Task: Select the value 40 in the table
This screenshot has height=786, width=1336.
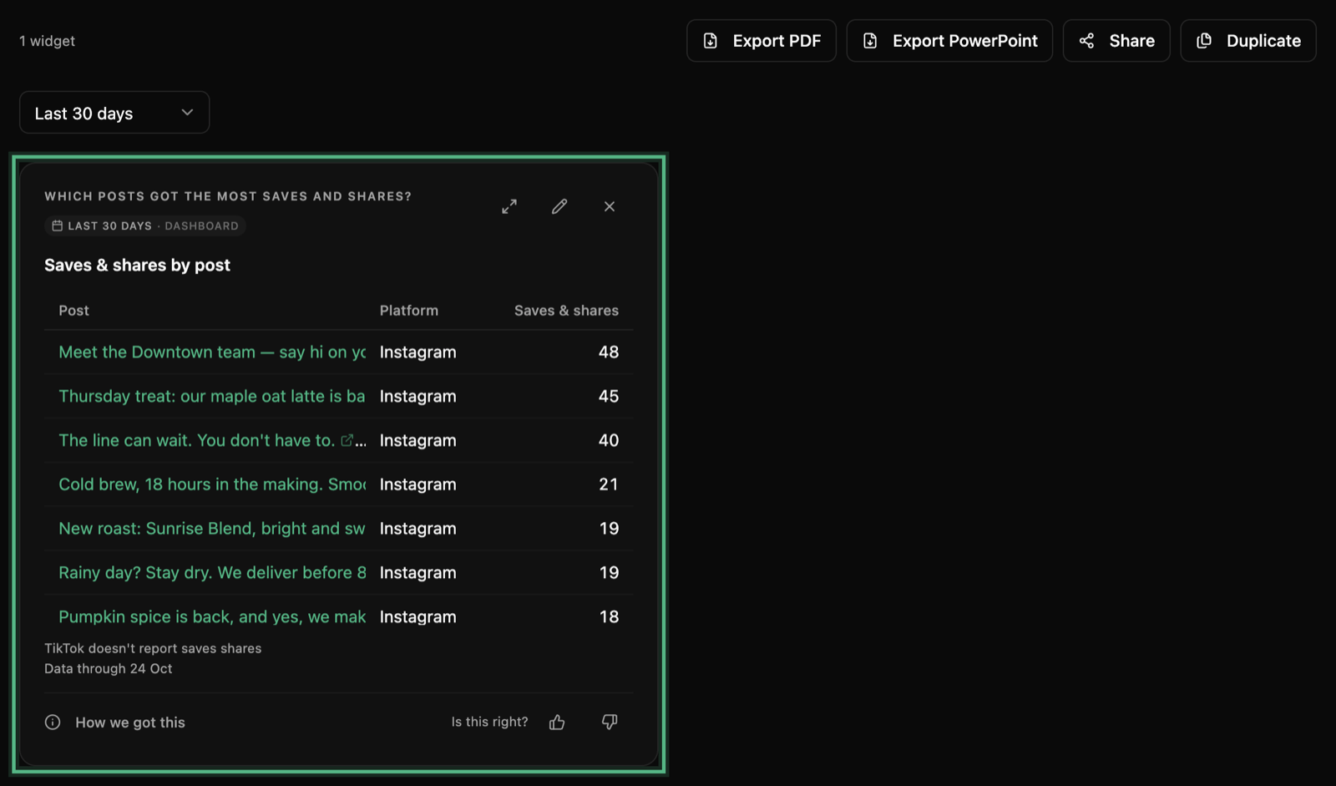Action: tap(609, 440)
